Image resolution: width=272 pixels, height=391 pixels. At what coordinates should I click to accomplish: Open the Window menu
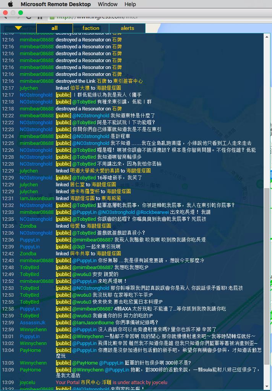coord(108,4)
